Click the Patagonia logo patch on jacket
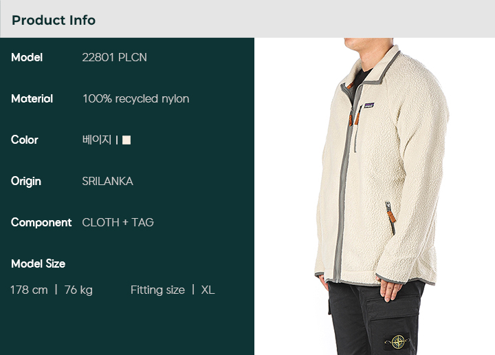Viewport: 495px width, 355px height. point(369,105)
